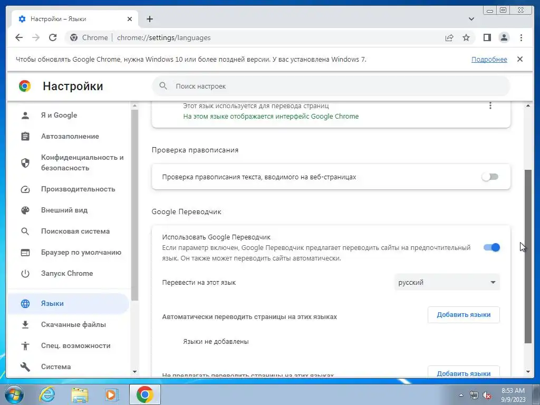
Task: Bookmark this page with the star icon
Action: (x=466, y=37)
